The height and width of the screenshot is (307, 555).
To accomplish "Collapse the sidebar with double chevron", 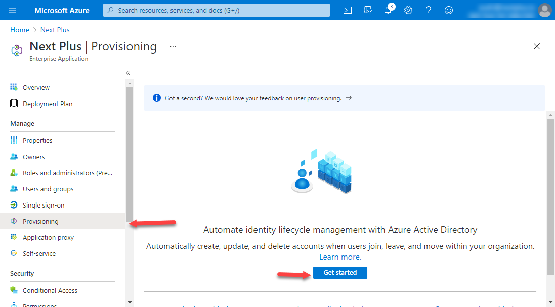I will [128, 73].
